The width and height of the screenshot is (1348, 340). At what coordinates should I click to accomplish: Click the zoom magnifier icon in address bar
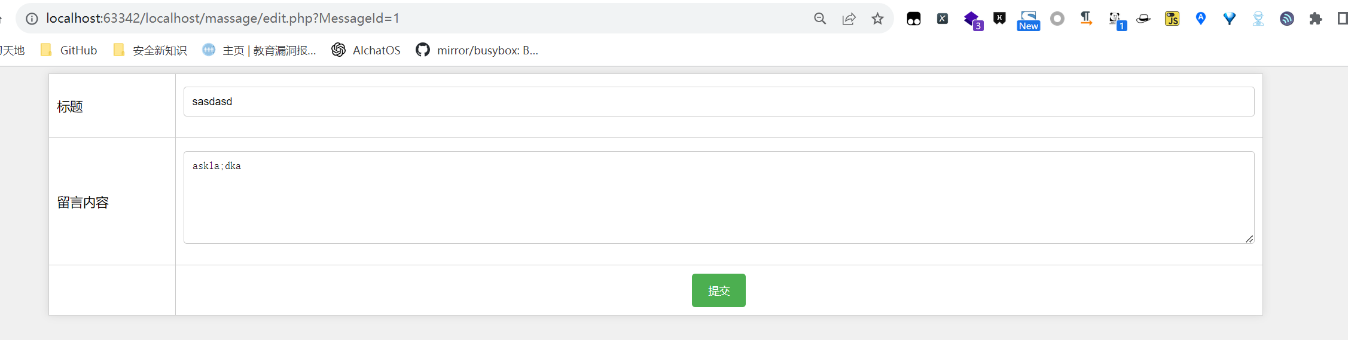coord(820,19)
